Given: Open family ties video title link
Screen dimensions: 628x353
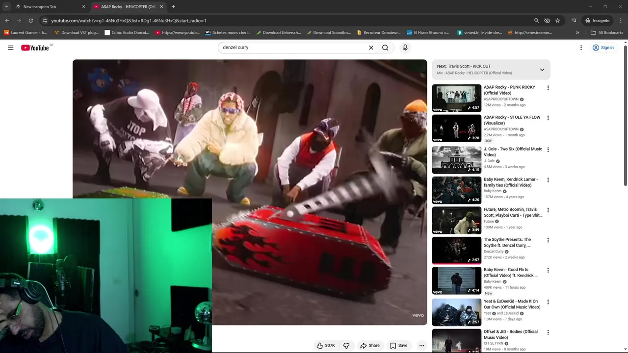Looking at the screenshot, I should tap(511, 182).
